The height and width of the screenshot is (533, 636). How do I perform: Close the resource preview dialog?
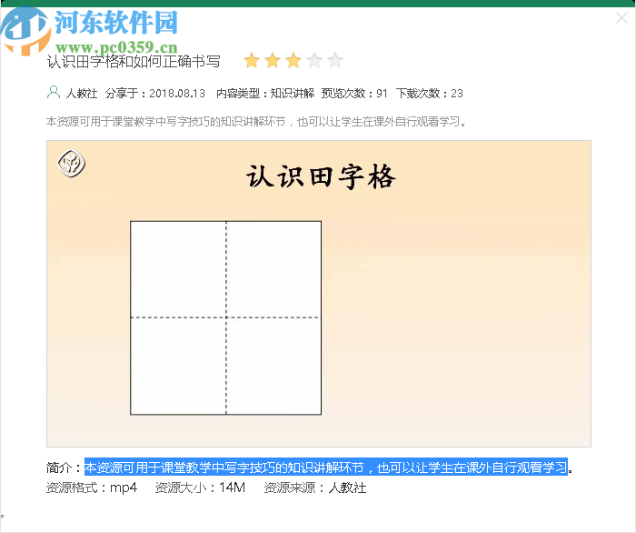pyautogui.click(x=621, y=18)
